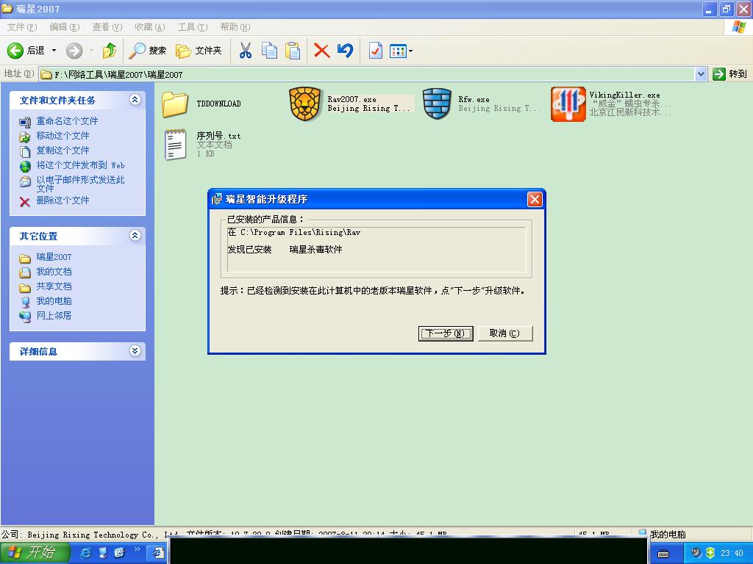Image resolution: width=753 pixels, height=564 pixels.
Task: Open the 收藏(A) menu
Action: tap(150, 27)
